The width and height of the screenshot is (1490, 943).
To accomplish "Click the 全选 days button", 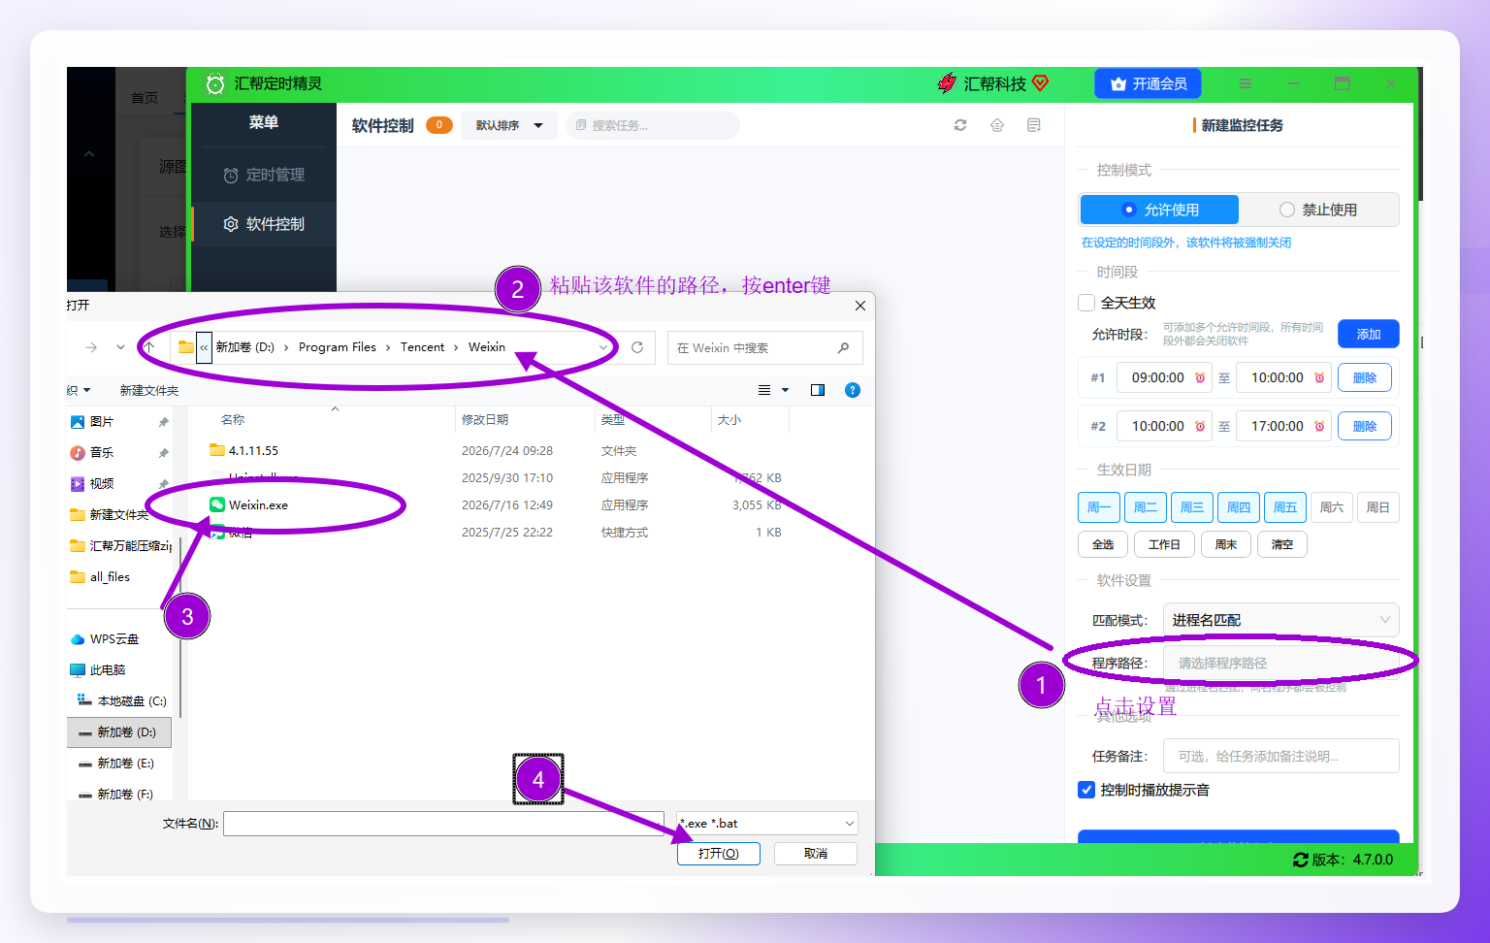I will coord(1103,544).
